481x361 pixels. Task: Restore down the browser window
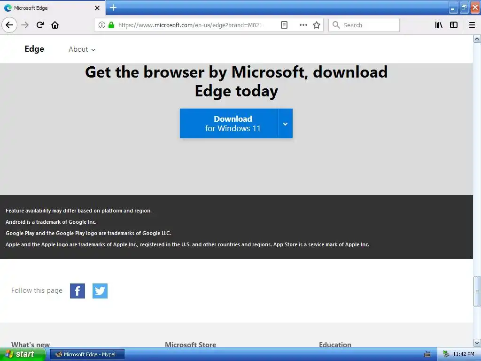464,8
